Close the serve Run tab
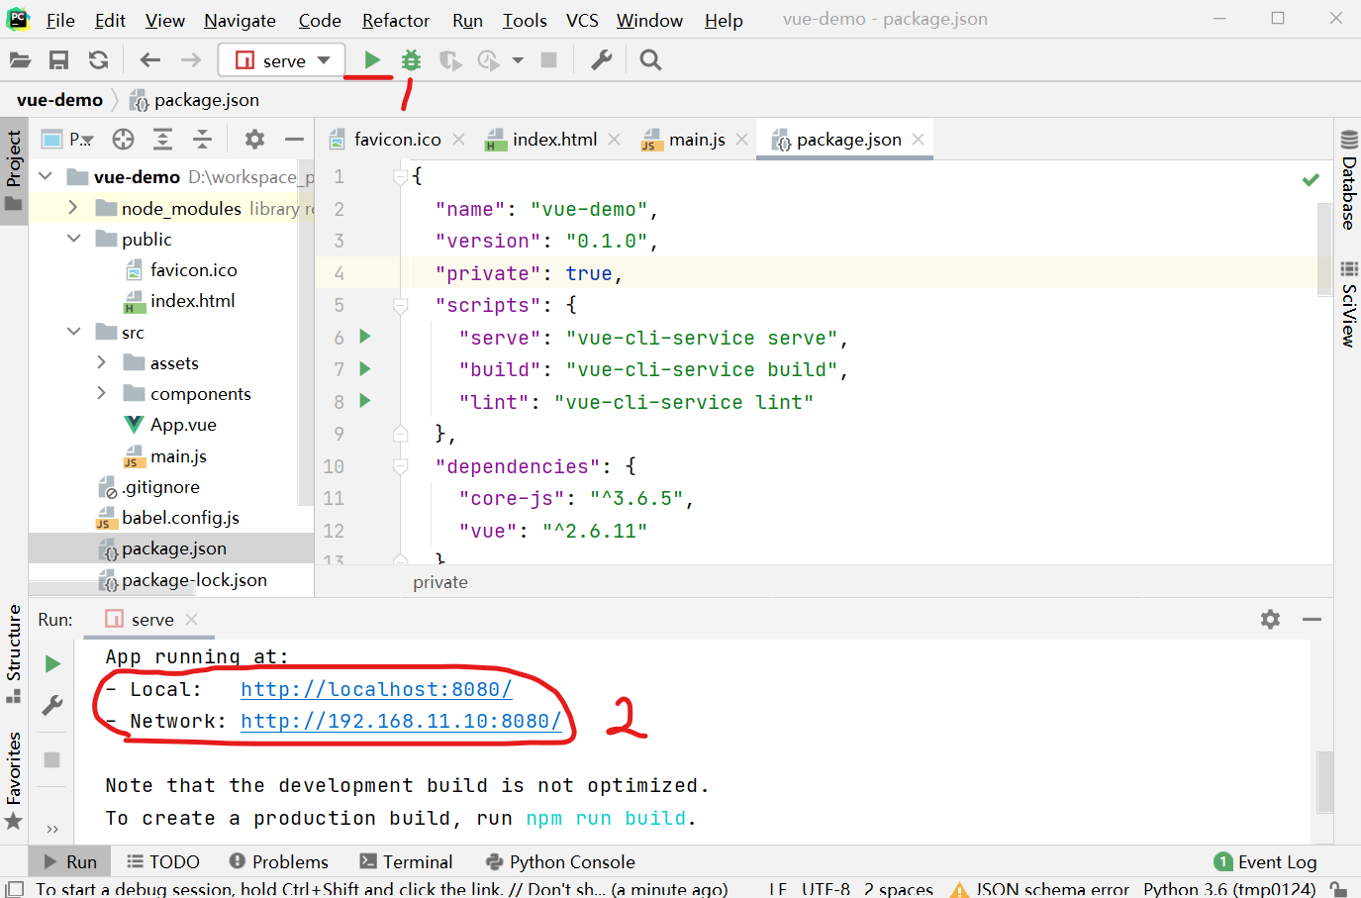 coord(192,619)
